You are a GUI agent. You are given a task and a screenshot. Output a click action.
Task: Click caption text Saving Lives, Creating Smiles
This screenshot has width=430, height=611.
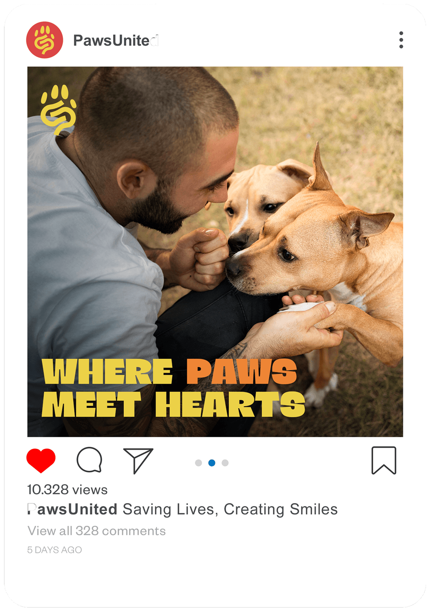[x=230, y=509]
